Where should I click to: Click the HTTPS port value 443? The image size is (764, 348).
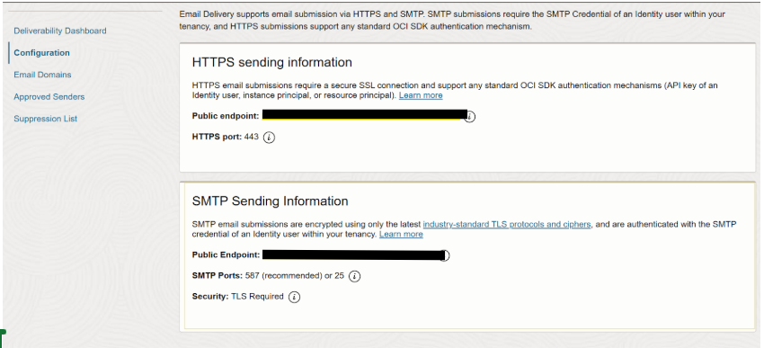pos(252,137)
